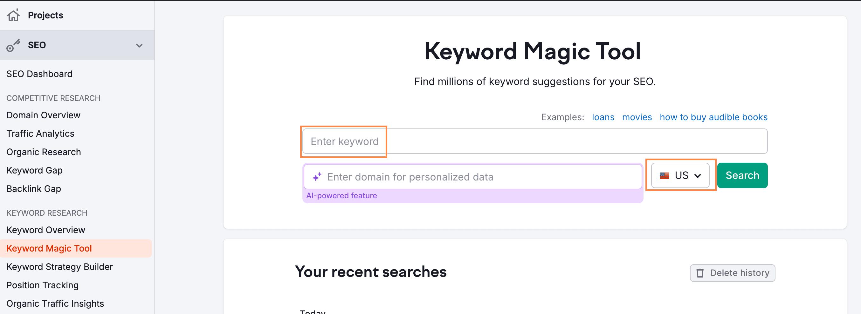Open the Keyword Gap tool
The width and height of the screenshot is (861, 314).
coord(34,170)
